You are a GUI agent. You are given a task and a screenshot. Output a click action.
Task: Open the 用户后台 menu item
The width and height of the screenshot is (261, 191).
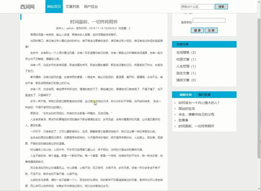pos(91,6)
